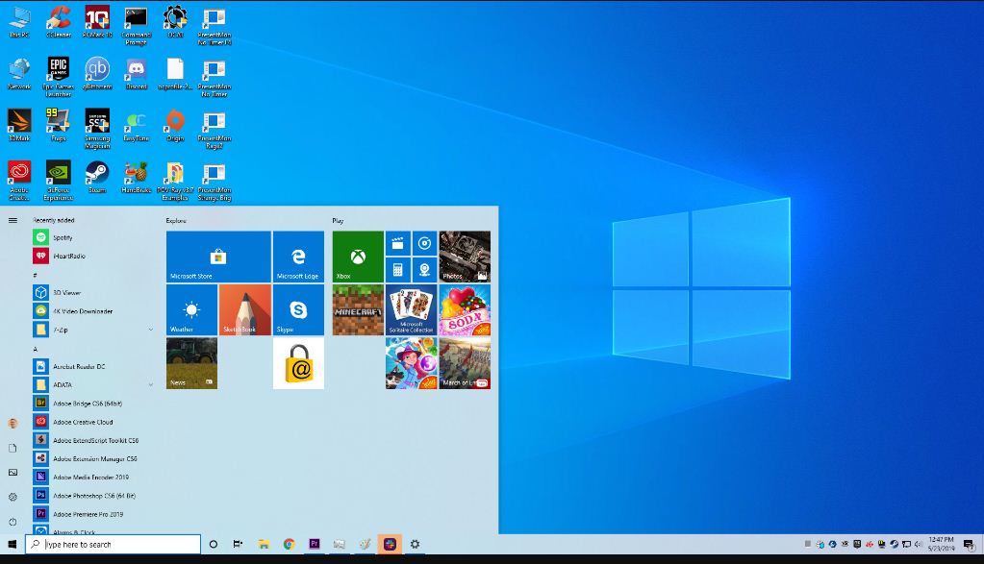The width and height of the screenshot is (984, 564).
Task: Open Premiere Pro from the taskbar
Action: (x=315, y=544)
